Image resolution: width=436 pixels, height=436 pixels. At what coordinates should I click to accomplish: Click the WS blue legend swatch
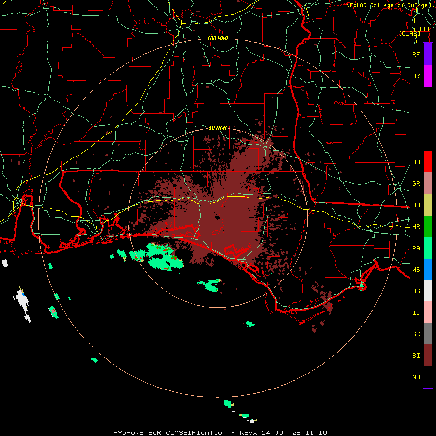pos(428,269)
